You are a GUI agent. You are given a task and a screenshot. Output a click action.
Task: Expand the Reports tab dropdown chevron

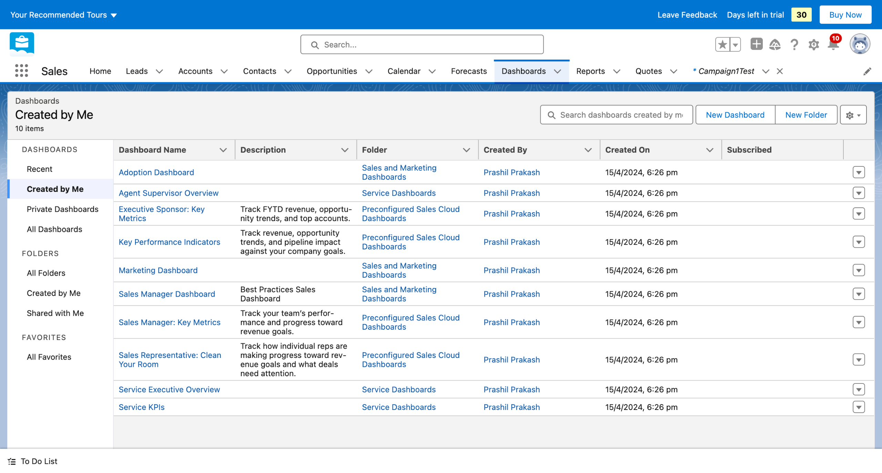tap(617, 71)
